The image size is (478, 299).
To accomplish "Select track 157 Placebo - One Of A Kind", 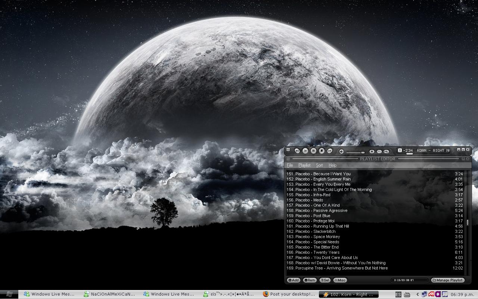I will [x=375, y=205].
